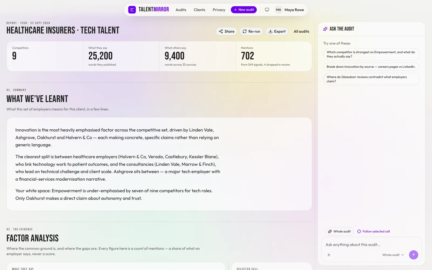The height and width of the screenshot is (270, 432).
Task: Toggle Follow selected cell
Action: point(374,231)
